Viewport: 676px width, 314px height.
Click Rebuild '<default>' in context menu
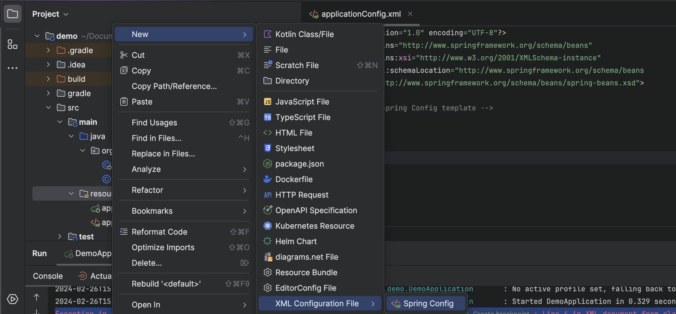(x=166, y=284)
